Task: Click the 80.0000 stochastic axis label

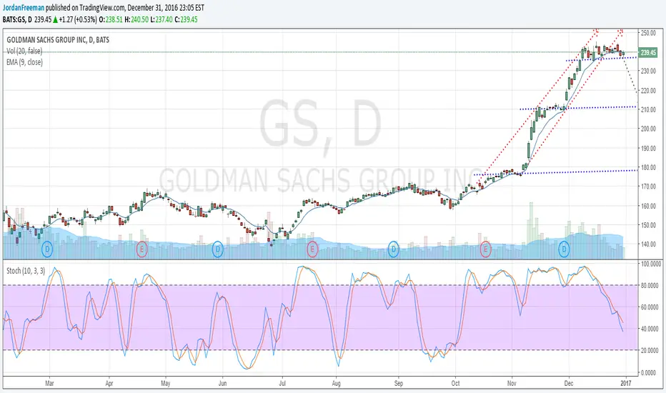Action: [x=650, y=286]
